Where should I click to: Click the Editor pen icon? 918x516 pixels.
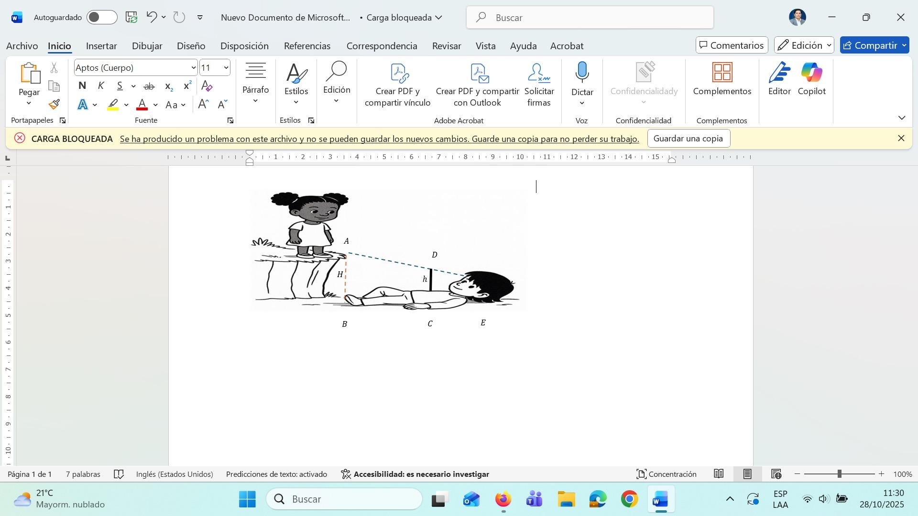pyautogui.click(x=779, y=73)
